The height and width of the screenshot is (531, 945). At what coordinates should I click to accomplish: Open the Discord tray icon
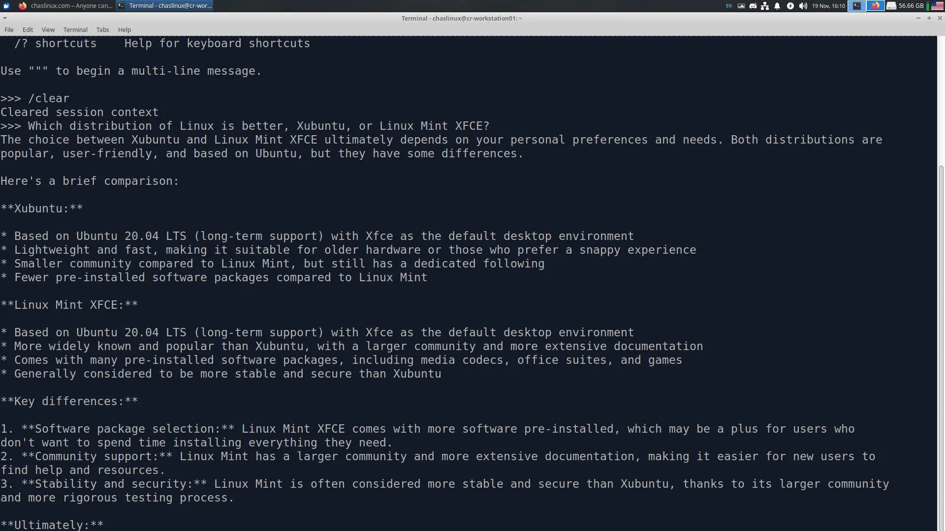[753, 6]
